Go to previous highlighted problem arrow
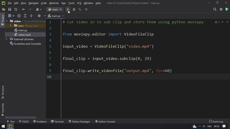Screen dimensions: 230x129 pos(222,22)
